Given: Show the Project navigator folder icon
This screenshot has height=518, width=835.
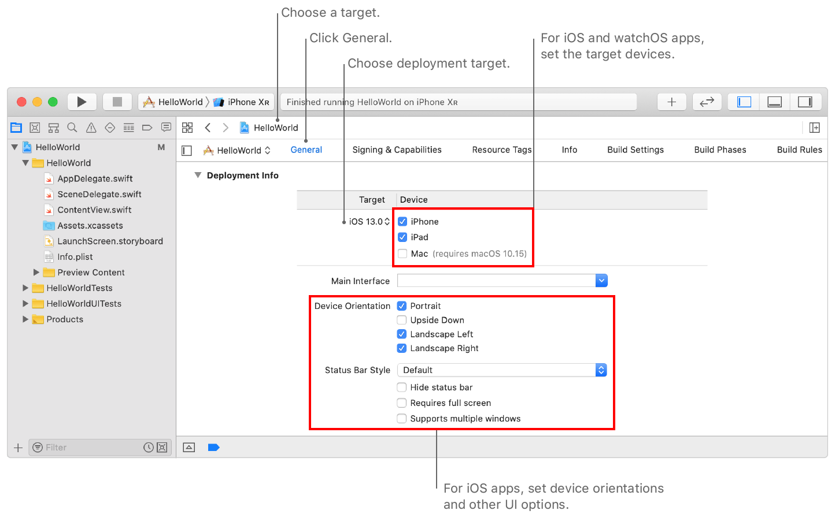Looking at the screenshot, I should click(16, 128).
